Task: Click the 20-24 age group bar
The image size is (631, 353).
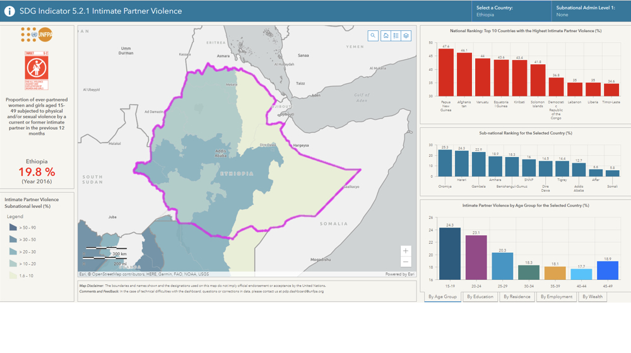Action: [476, 257]
